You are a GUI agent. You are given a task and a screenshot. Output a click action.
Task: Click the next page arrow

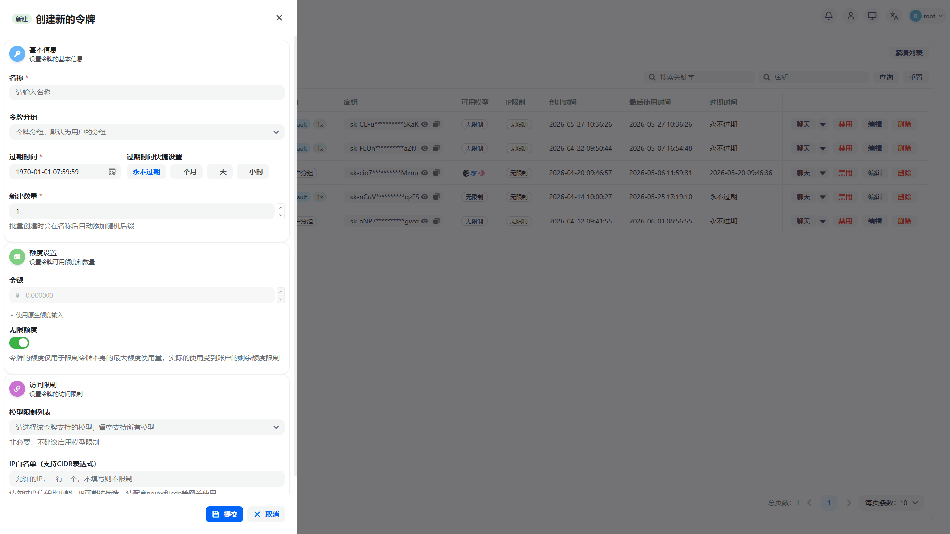click(849, 503)
